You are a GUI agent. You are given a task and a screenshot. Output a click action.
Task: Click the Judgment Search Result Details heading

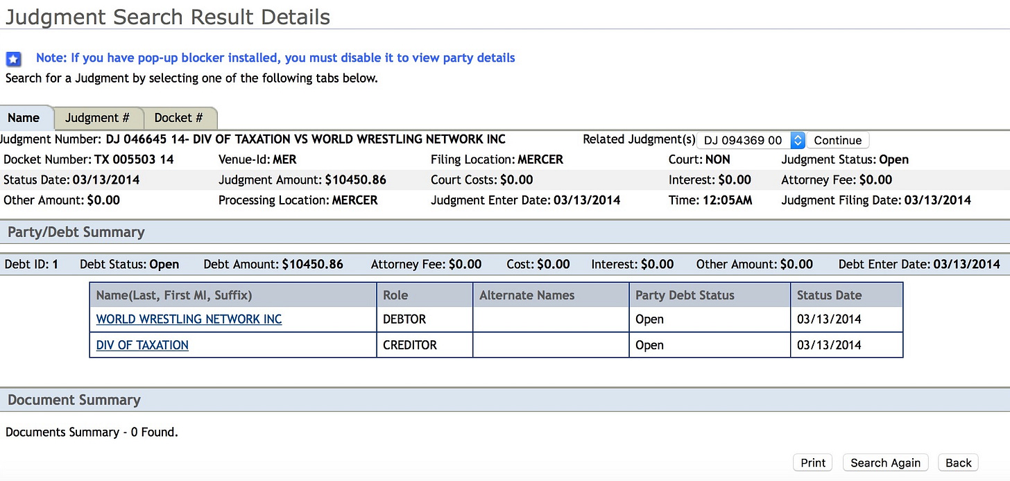coord(166,17)
